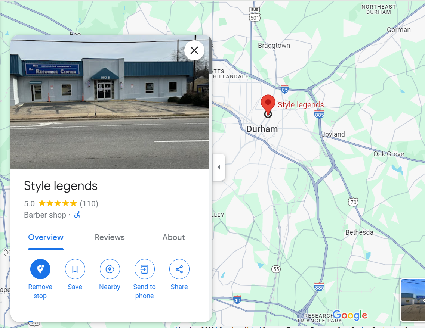The image size is (425, 328).
Task: Open the Street View thumbnail in corner
Action: point(413,300)
